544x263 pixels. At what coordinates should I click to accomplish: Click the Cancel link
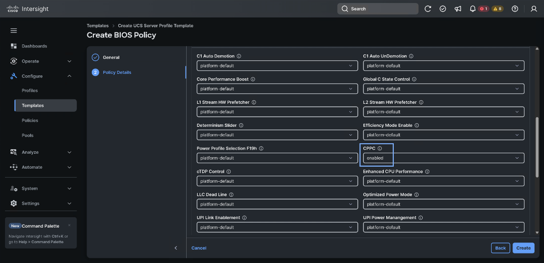[199, 248]
